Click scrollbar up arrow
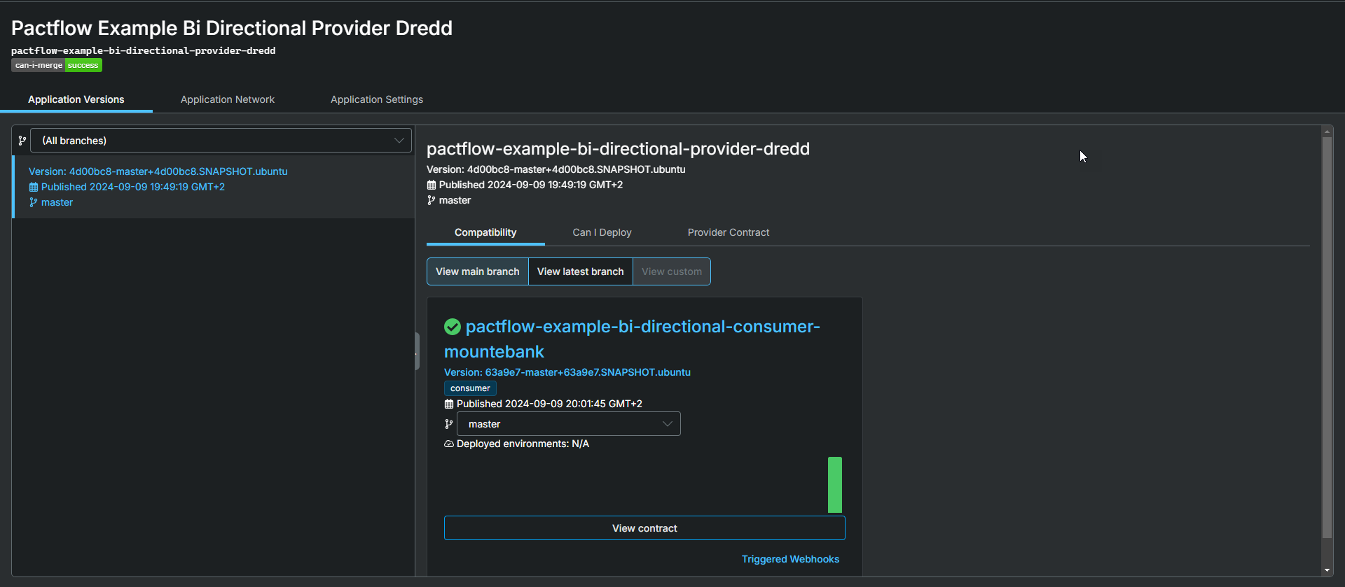This screenshot has width=1345, height=587. pyautogui.click(x=1327, y=131)
